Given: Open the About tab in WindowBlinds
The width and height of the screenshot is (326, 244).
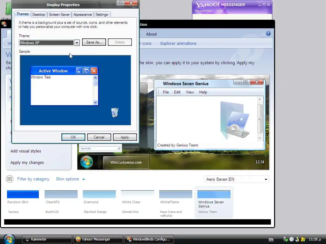Looking at the screenshot, I should [x=151, y=34].
